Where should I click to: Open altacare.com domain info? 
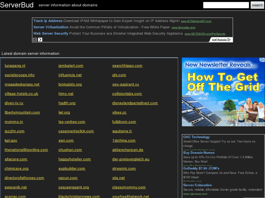[16, 159]
